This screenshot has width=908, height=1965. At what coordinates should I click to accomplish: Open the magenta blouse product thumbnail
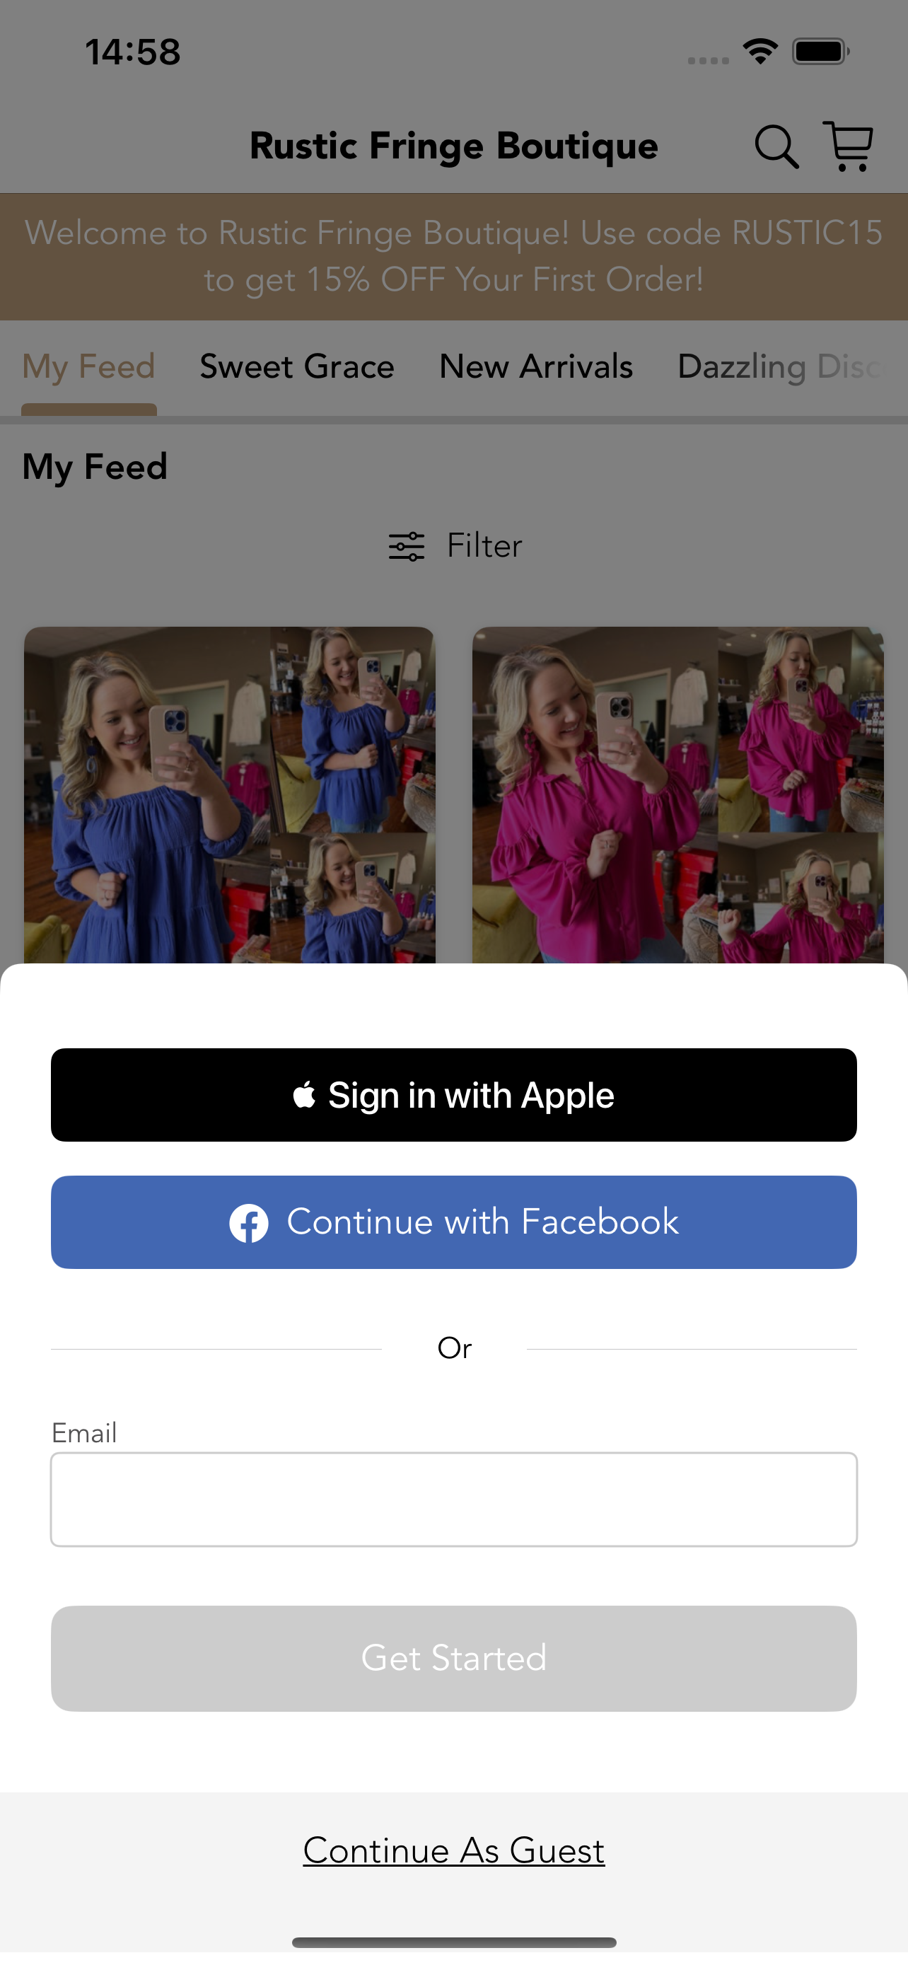[677, 795]
